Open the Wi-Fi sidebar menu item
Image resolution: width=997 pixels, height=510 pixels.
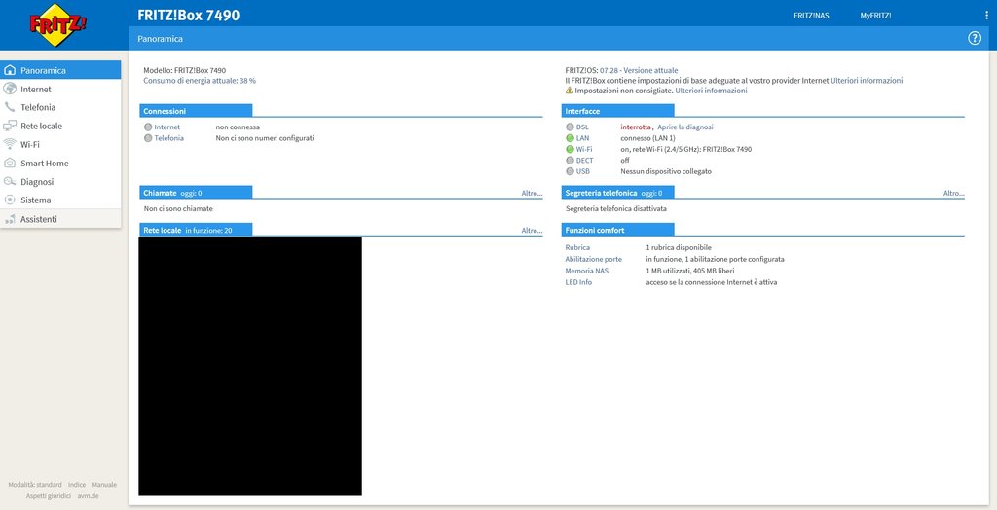pos(60,144)
